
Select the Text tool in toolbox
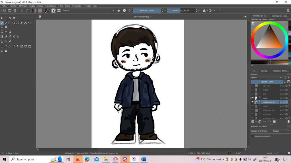coord(6,18)
